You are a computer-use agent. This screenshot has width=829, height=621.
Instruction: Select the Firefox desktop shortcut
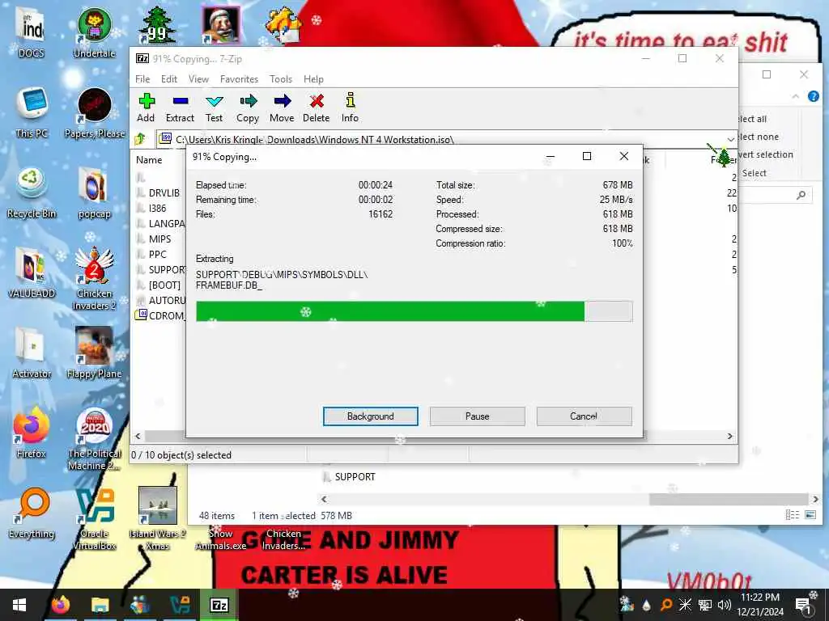(32, 433)
